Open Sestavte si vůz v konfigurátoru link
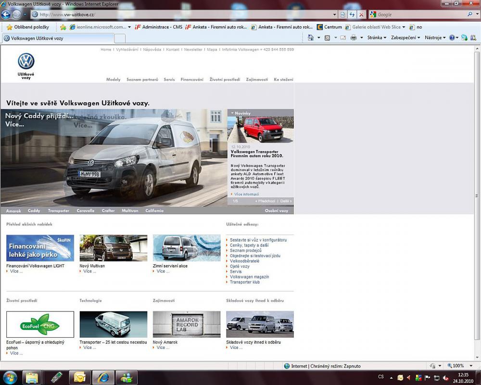Screen dimensions: 481x385 (258, 240)
